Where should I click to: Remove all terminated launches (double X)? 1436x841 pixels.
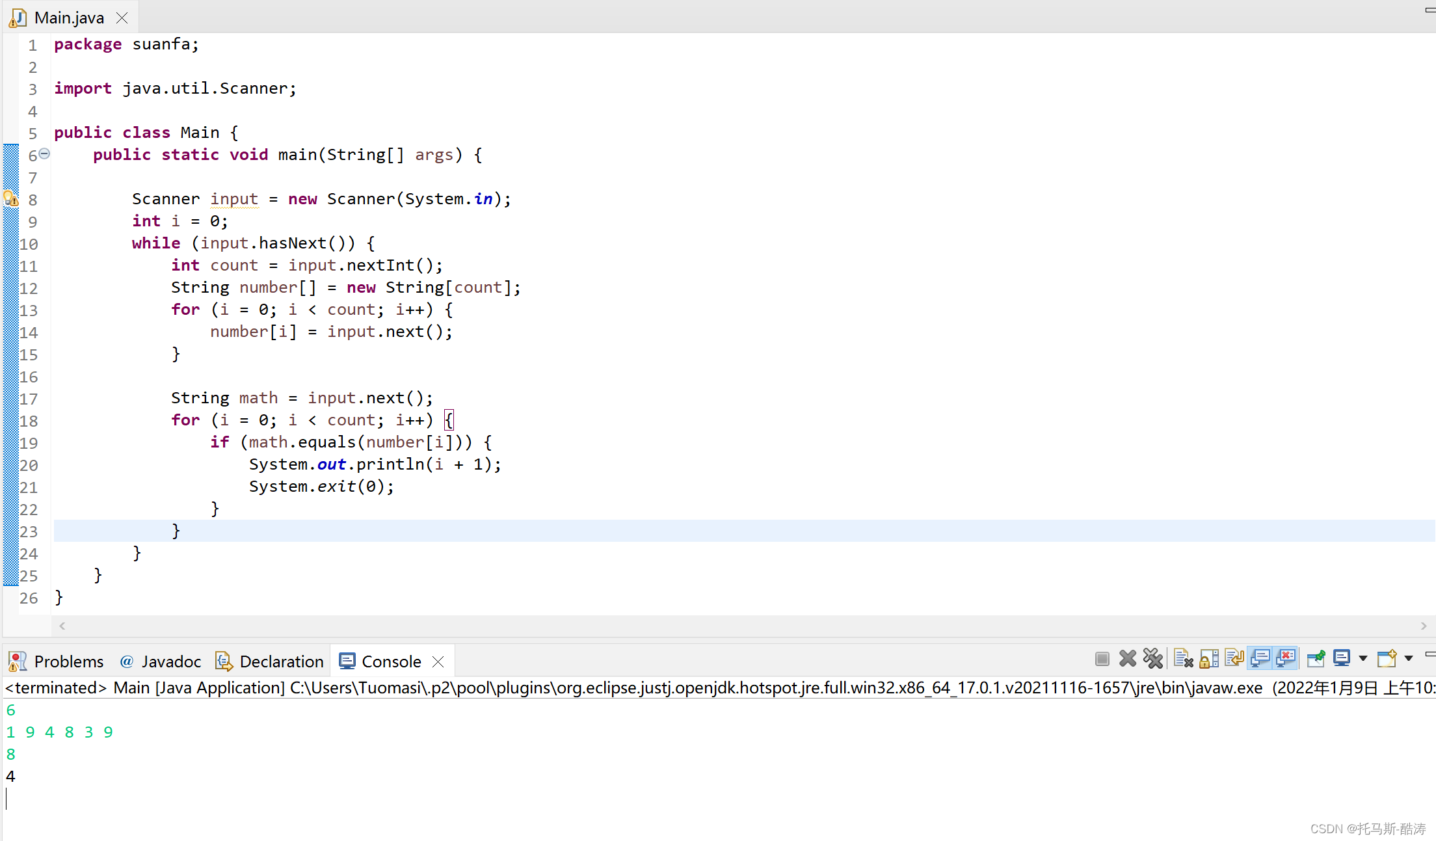(x=1153, y=660)
